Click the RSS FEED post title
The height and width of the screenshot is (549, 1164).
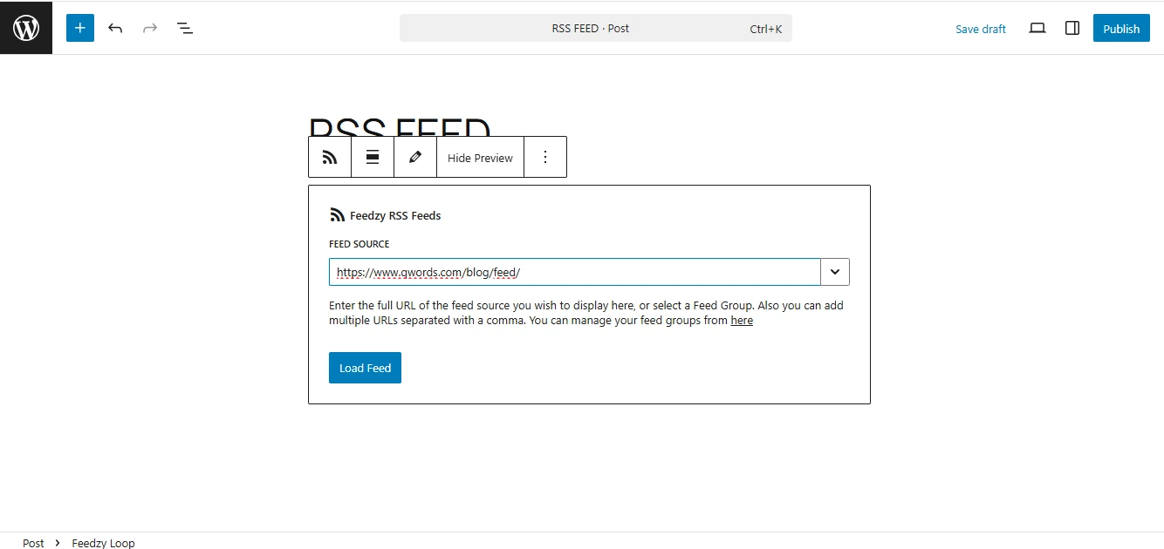[400, 127]
